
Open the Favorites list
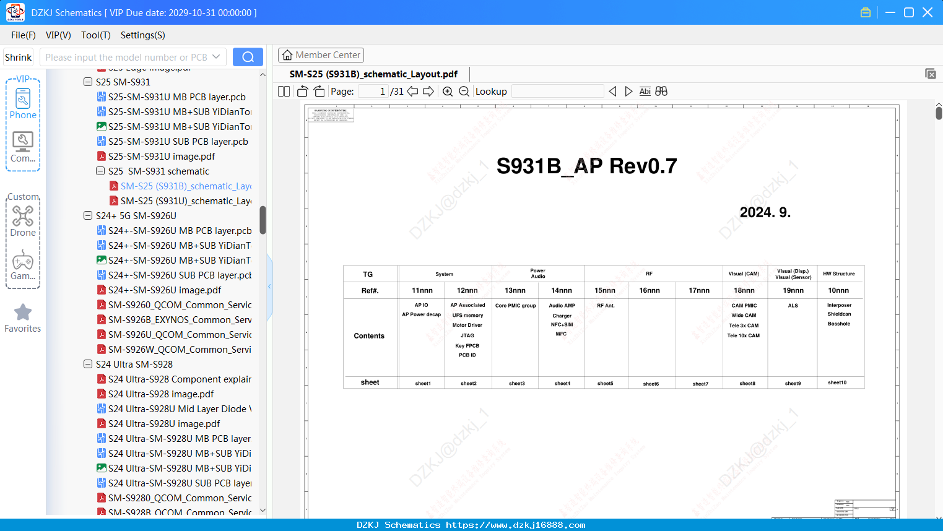point(23,318)
